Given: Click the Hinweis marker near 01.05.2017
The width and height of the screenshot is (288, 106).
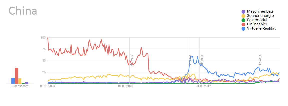Looking at the screenshot, I should pos(202,60).
